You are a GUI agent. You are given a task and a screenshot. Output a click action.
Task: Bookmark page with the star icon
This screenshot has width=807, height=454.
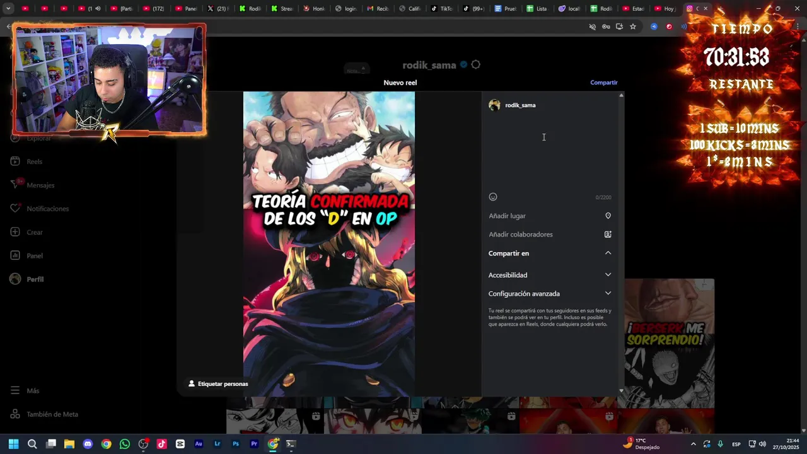pyautogui.click(x=633, y=26)
